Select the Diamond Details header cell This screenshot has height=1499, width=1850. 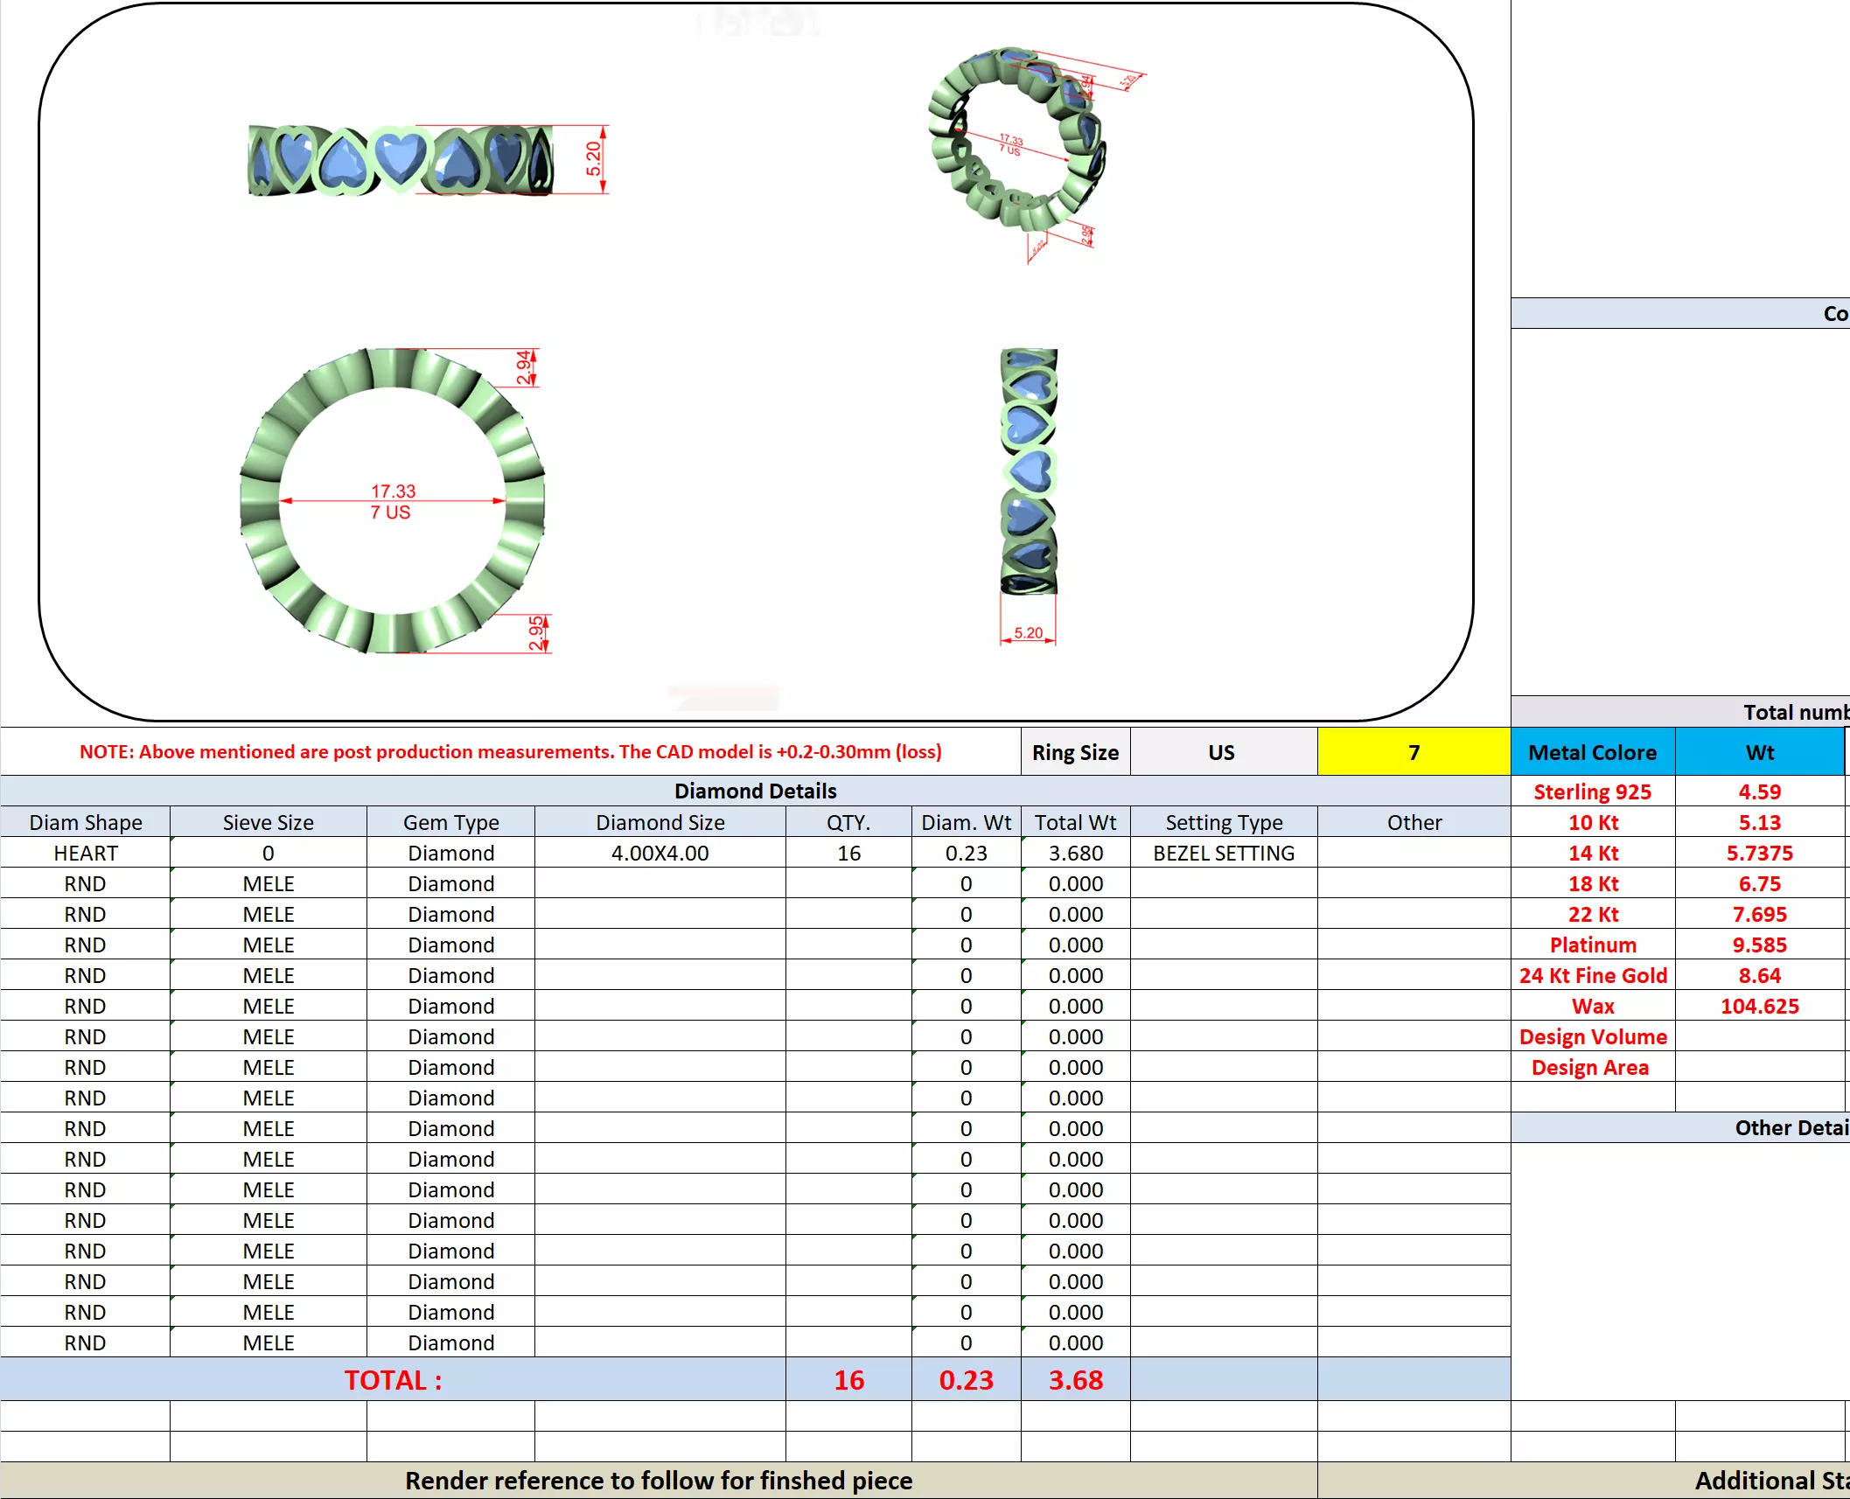tap(755, 791)
